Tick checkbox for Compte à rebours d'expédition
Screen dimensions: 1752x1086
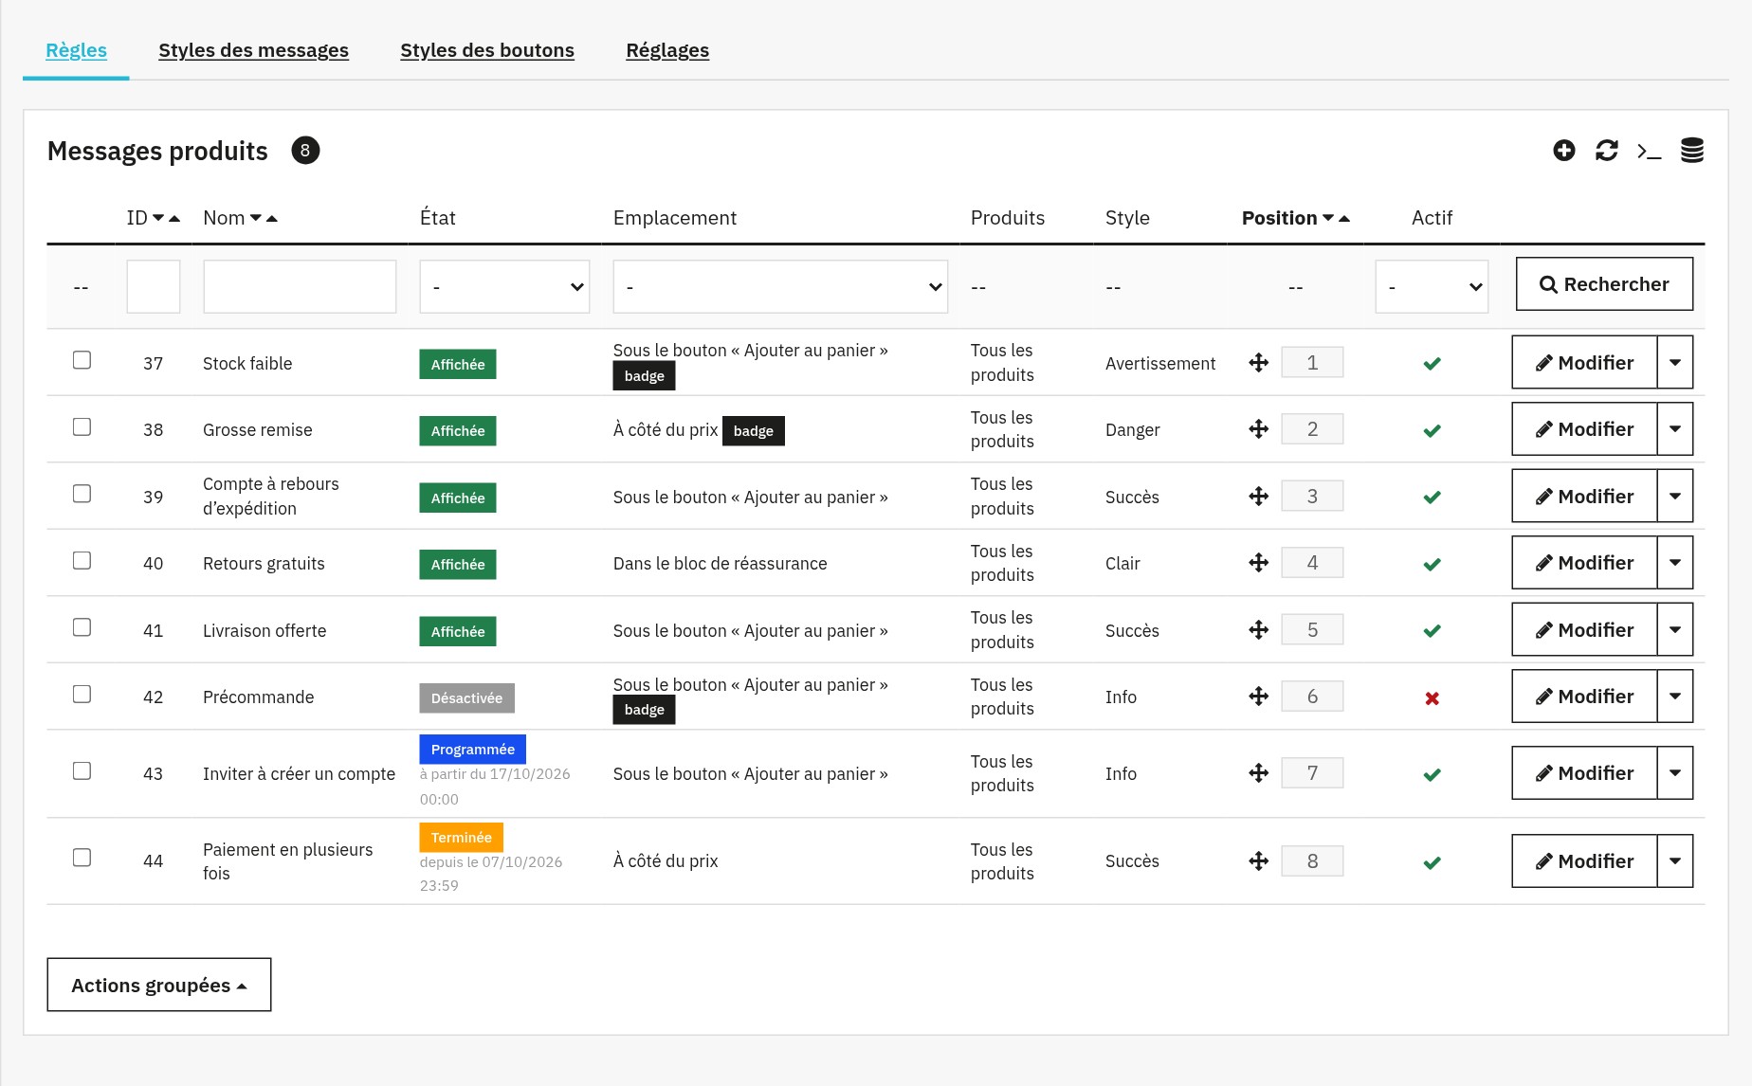[82, 494]
